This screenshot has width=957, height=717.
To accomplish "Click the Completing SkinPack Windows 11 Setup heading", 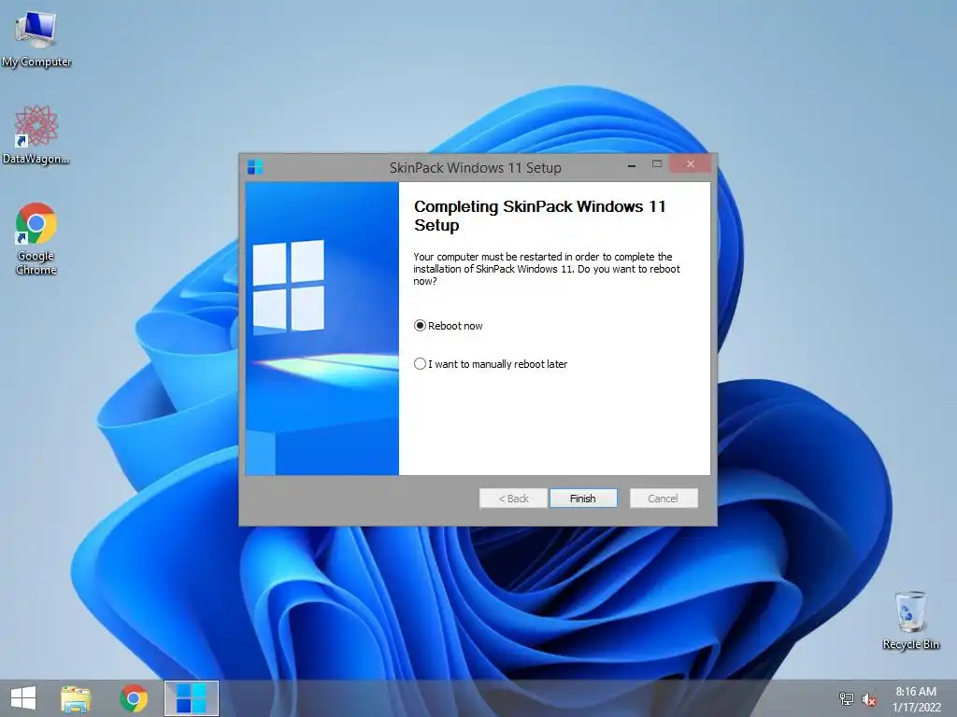I will (x=539, y=216).
